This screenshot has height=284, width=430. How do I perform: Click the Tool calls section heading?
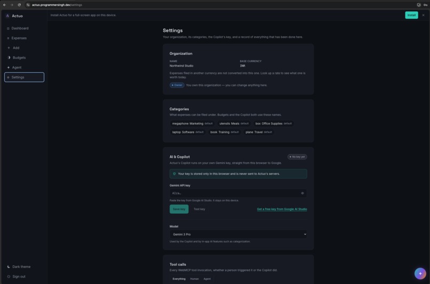pyautogui.click(x=178, y=264)
